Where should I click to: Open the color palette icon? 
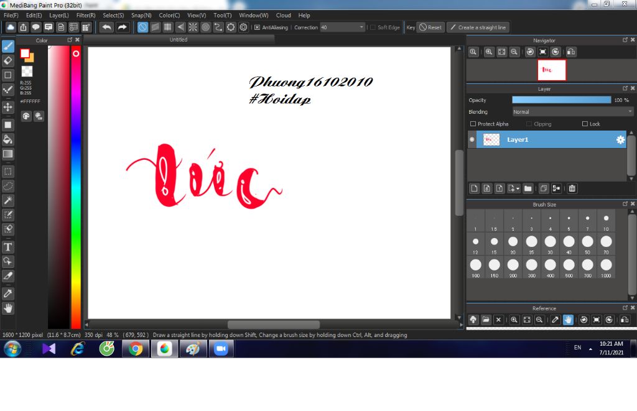pos(26,116)
